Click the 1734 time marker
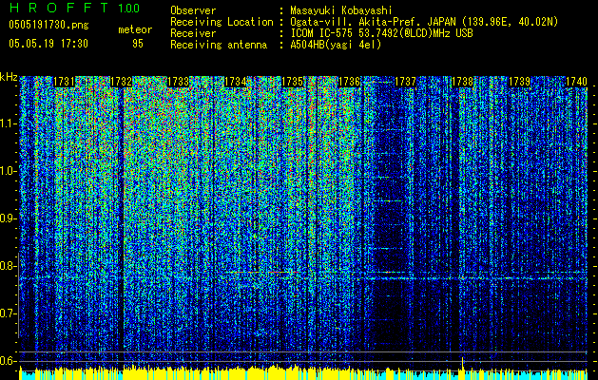Viewport: 598px width, 380px height. [236, 82]
